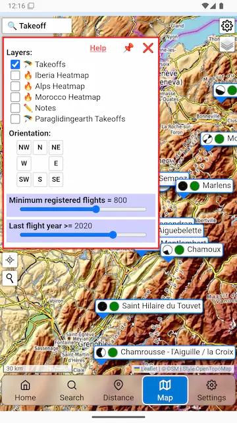
Task: Click the battery status bar icon
Action: coord(221,6)
